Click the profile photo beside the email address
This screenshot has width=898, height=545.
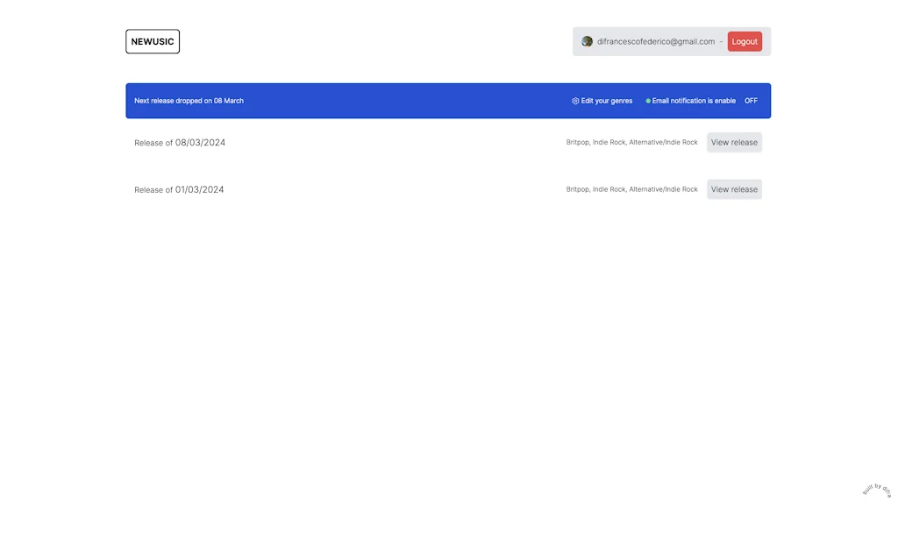pyautogui.click(x=586, y=41)
